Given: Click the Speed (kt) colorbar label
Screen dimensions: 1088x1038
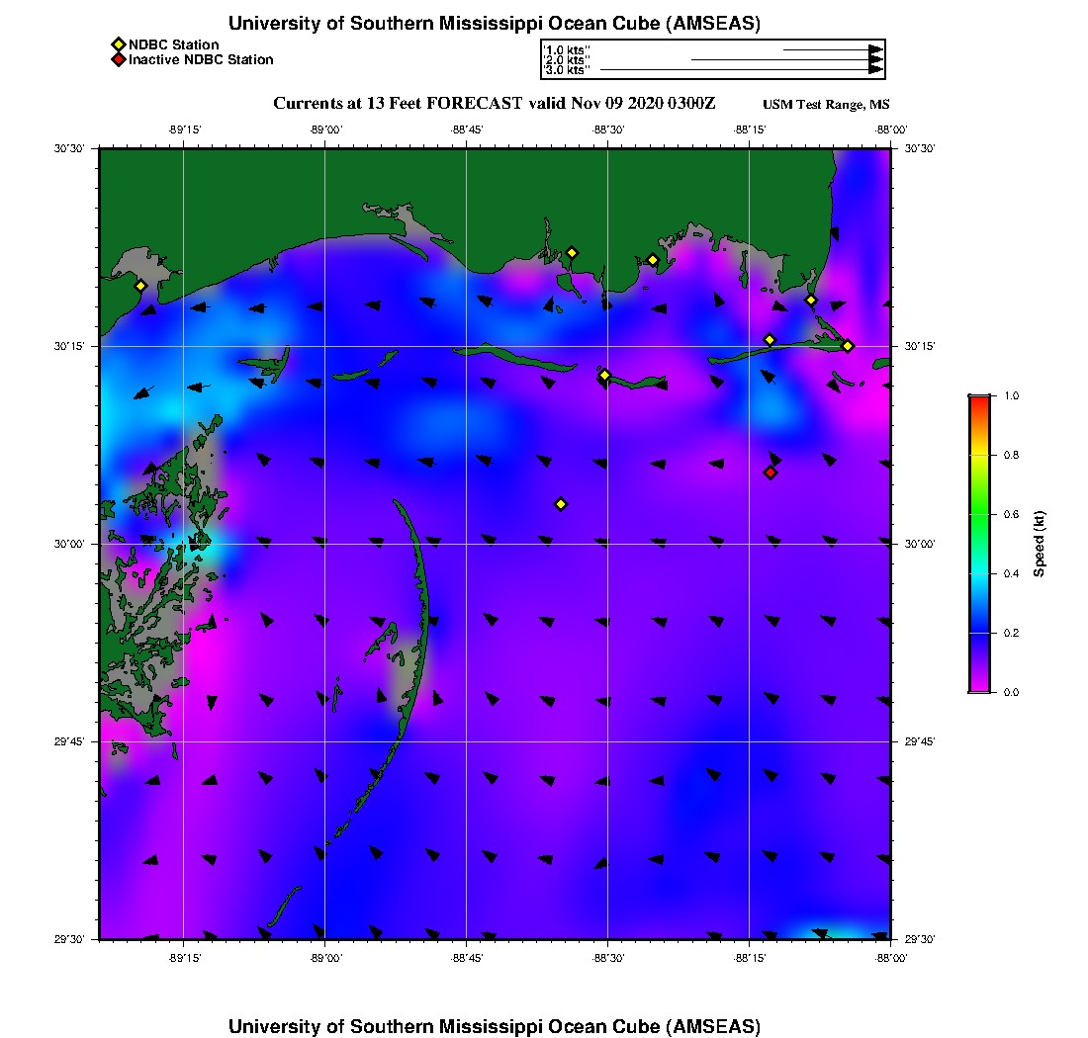Looking at the screenshot, I should pos(1039,544).
